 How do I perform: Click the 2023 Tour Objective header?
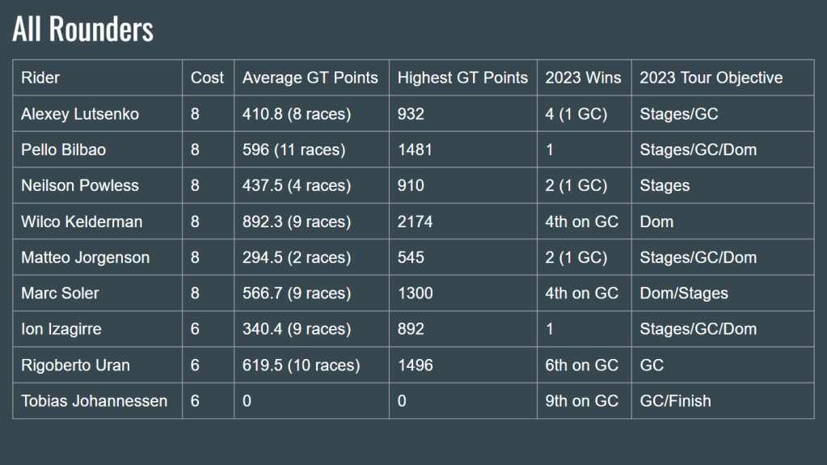[x=711, y=78]
